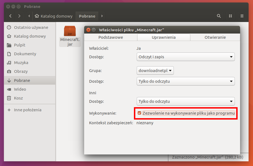This screenshot has width=253, height=166.
Task: Open owner access dropdown Odczyt i zapis
Action: click(x=186, y=57)
